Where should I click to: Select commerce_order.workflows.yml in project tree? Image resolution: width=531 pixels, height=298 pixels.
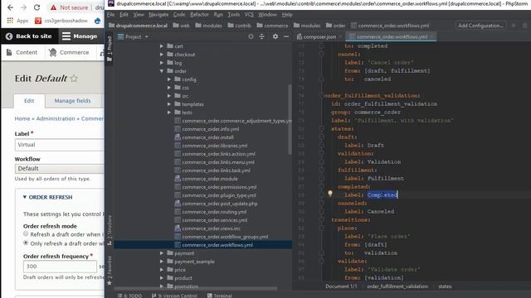tap(217, 245)
